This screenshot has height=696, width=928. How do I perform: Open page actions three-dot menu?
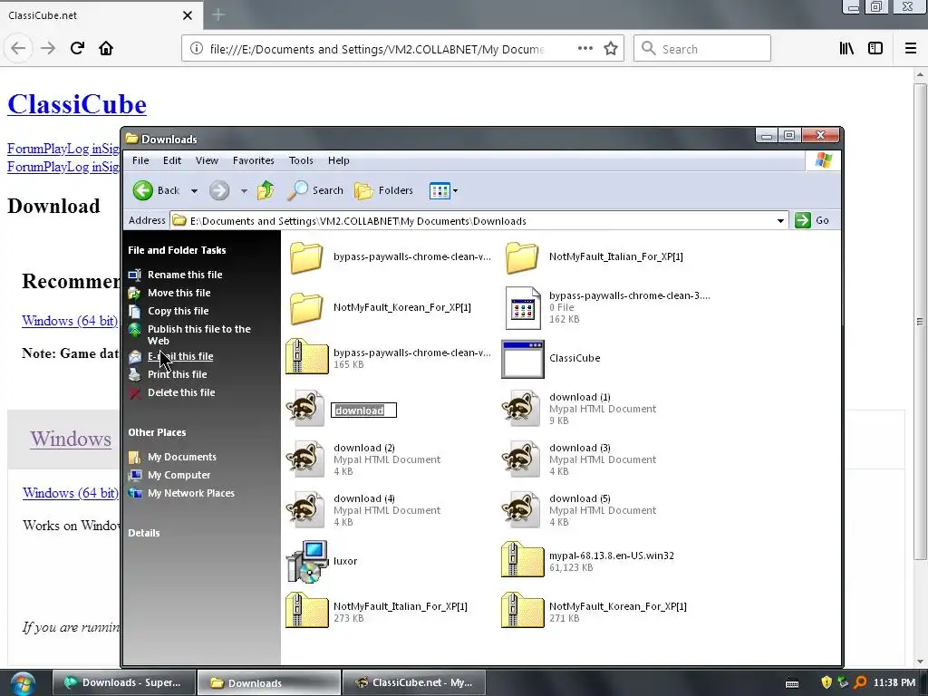[x=585, y=49]
